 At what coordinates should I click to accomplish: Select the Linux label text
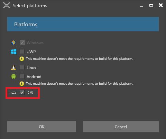(x=31, y=68)
